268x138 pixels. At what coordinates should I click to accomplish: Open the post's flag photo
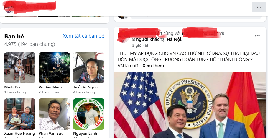[190, 105]
